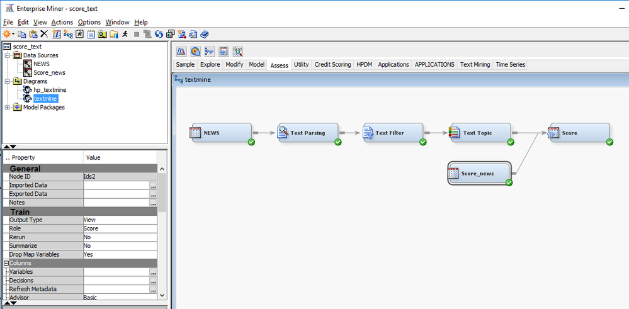Viewport: 629px width, 309px height.
Task: Open the Exported Data ellipsis button
Action: pyautogui.click(x=153, y=194)
